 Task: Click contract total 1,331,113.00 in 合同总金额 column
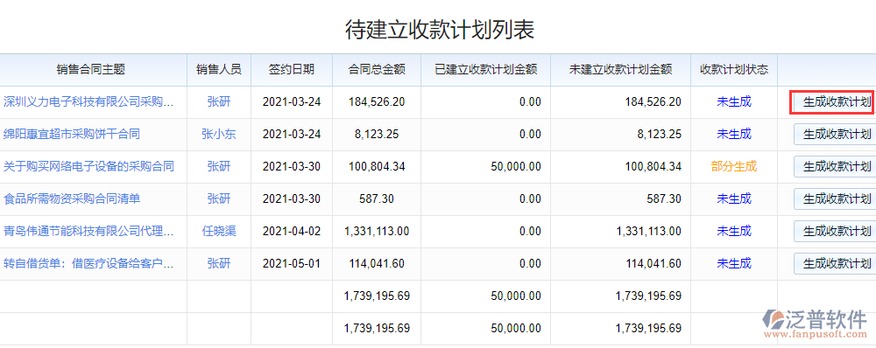pyautogui.click(x=377, y=232)
